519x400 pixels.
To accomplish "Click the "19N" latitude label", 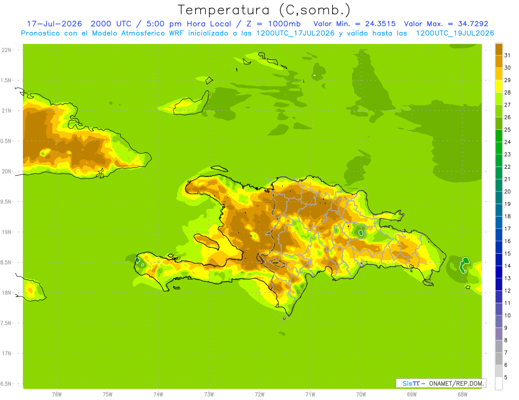I will click(x=7, y=232).
